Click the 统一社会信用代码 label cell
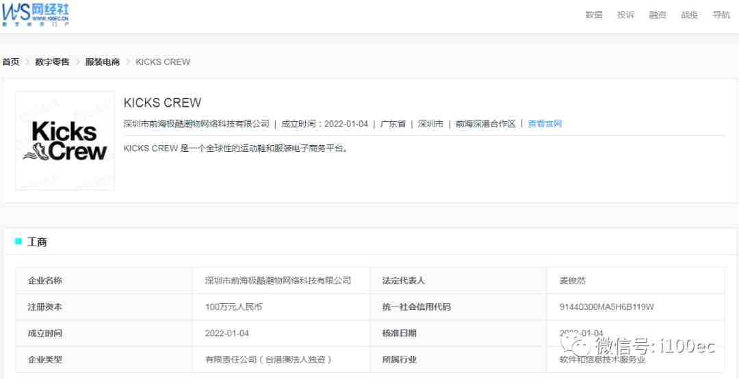This screenshot has width=739, height=379. point(458,307)
